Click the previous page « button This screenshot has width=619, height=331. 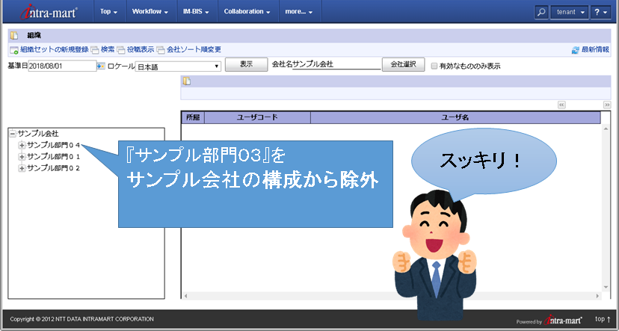point(561,105)
